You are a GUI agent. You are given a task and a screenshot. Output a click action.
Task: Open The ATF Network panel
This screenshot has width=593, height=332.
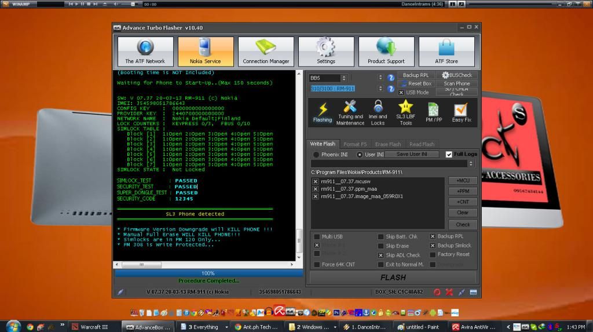click(x=145, y=52)
